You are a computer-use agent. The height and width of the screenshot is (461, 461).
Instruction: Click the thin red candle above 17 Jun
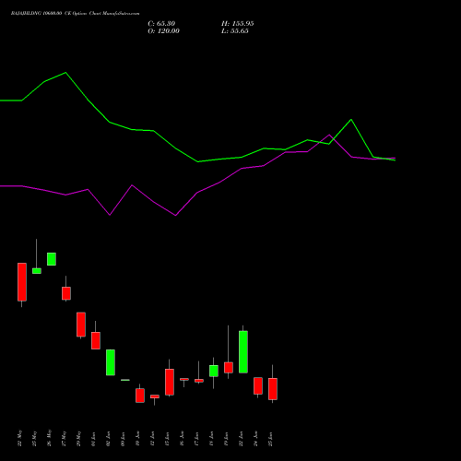coord(199,381)
